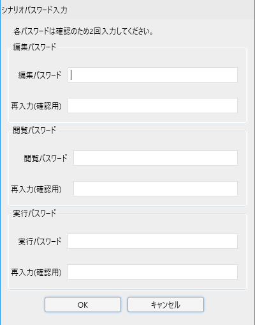Click the 再入力(確認用) label in the 編集 group
The width and height of the screenshot is (255, 325).
[36, 106]
